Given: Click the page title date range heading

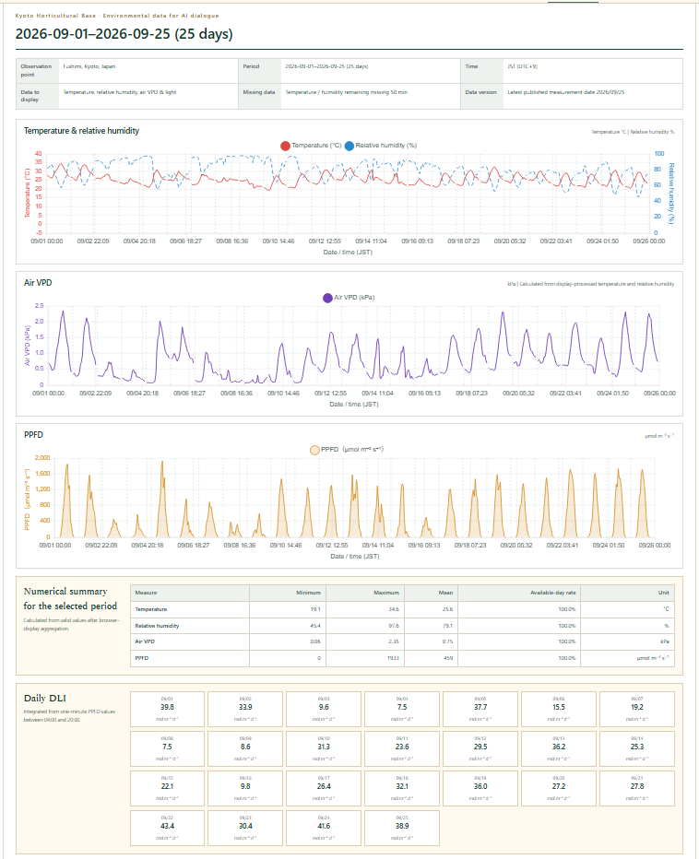Looking at the screenshot, I should click(x=124, y=34).
